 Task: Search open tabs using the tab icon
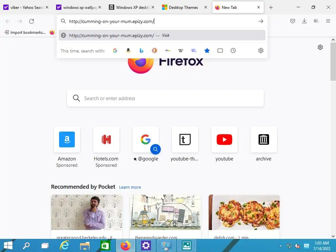(x=220, y=51)
